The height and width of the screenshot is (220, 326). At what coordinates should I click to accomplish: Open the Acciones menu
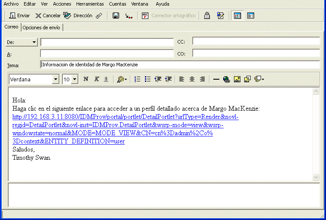[x=62, y=4]
